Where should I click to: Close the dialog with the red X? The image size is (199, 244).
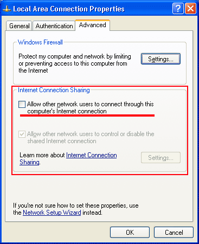tap(190, 9)
